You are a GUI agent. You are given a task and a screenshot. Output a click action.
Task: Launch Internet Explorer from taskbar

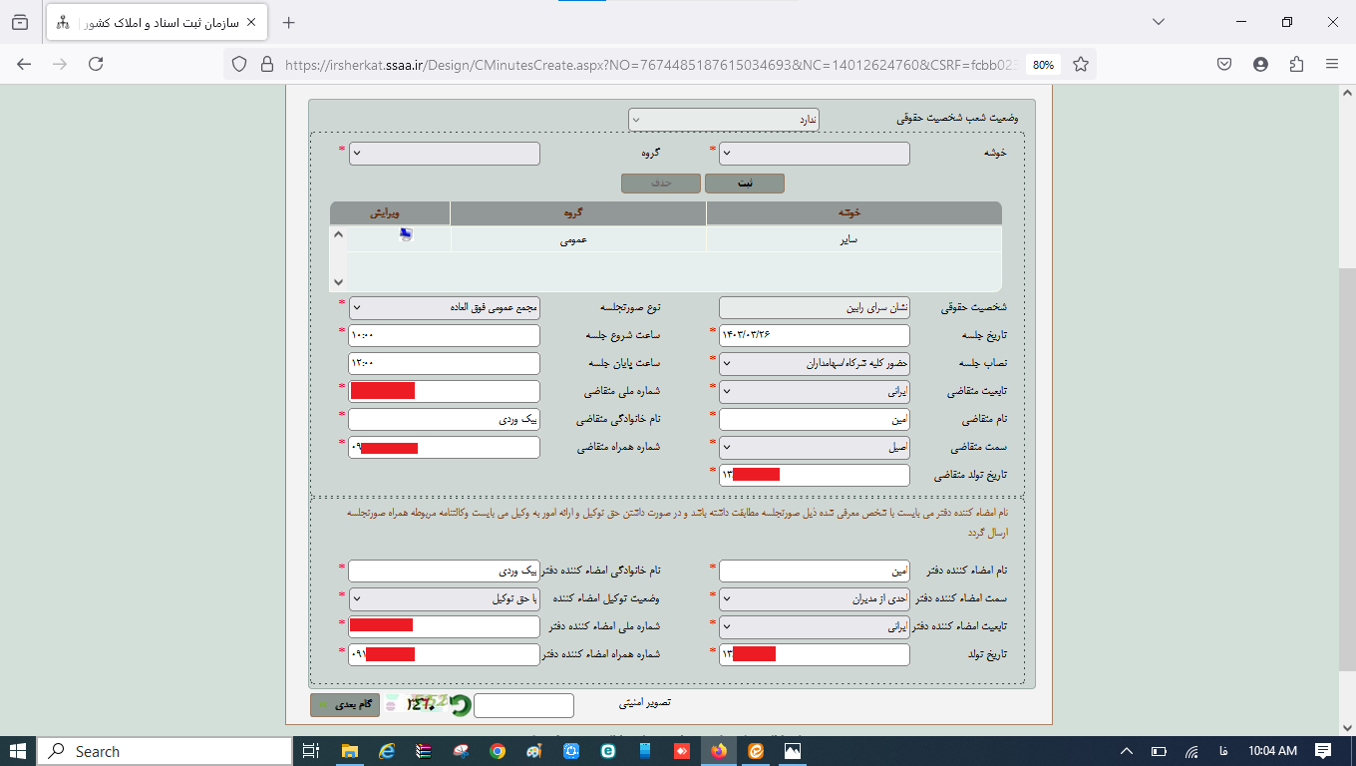[387, 751]
